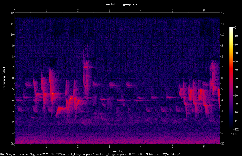The height and width of the screenshot is (156, 242).
Task: Click '2' on the left frequency axis
Action: click(13, 122)
